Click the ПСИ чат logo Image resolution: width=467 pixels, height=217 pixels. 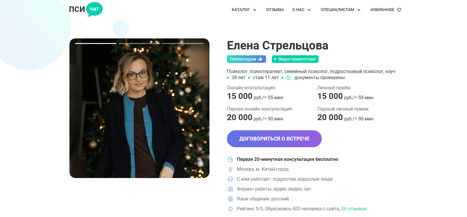[x=86, y=9]
